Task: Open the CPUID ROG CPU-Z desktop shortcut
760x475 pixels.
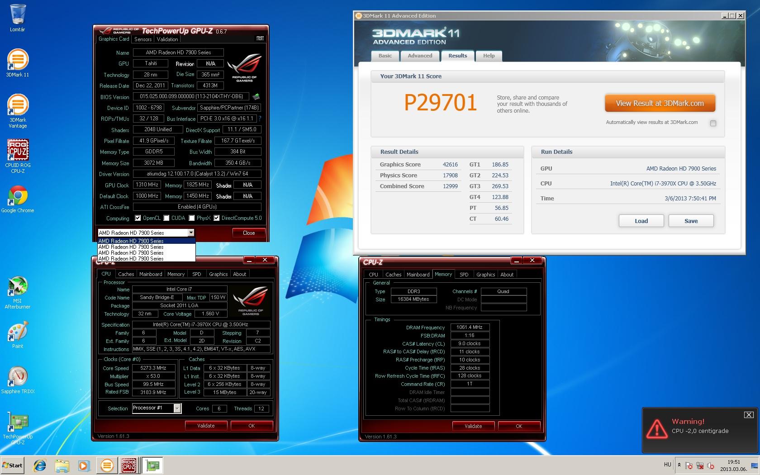Action: click(x=18, y=156)
